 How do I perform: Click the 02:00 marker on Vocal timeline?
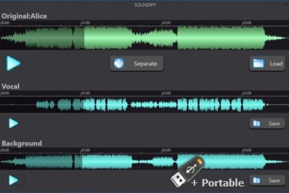[166, 93]
